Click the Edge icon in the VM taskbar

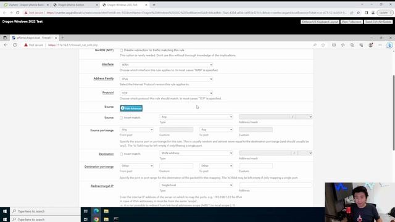click(96, 212)
